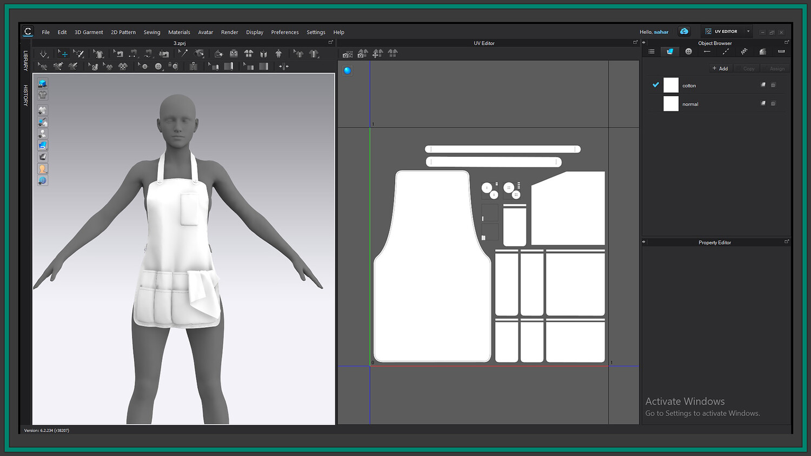
Task: Collapse the Object Browser panel arrow
Action: coord(644,43)
